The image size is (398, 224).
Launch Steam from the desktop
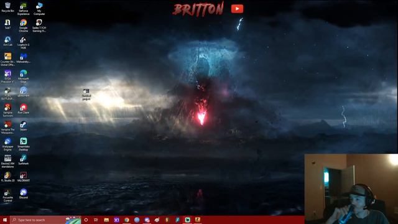24,126
